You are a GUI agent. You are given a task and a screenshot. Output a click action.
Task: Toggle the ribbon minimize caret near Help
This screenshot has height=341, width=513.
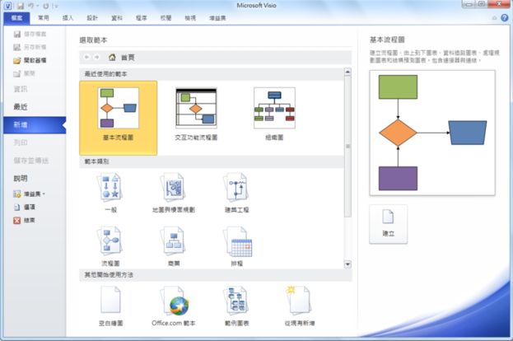tap(494, 18)
